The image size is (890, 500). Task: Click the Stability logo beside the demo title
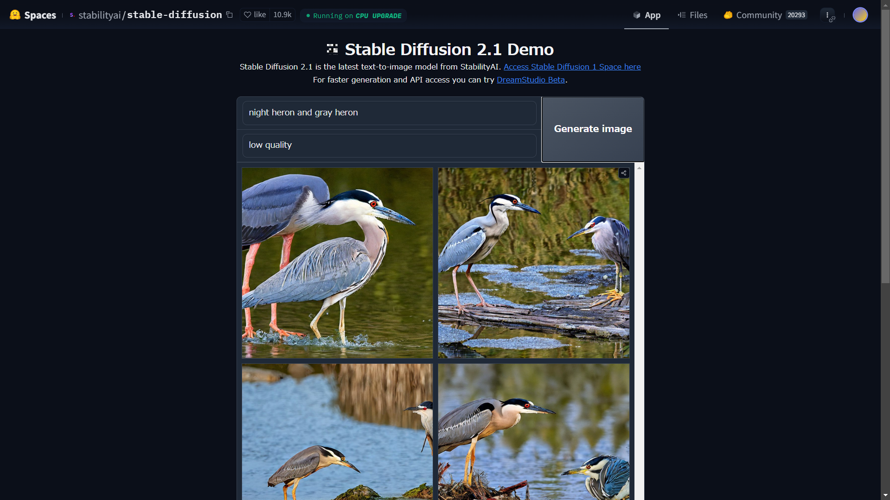[x=332, y=49]
